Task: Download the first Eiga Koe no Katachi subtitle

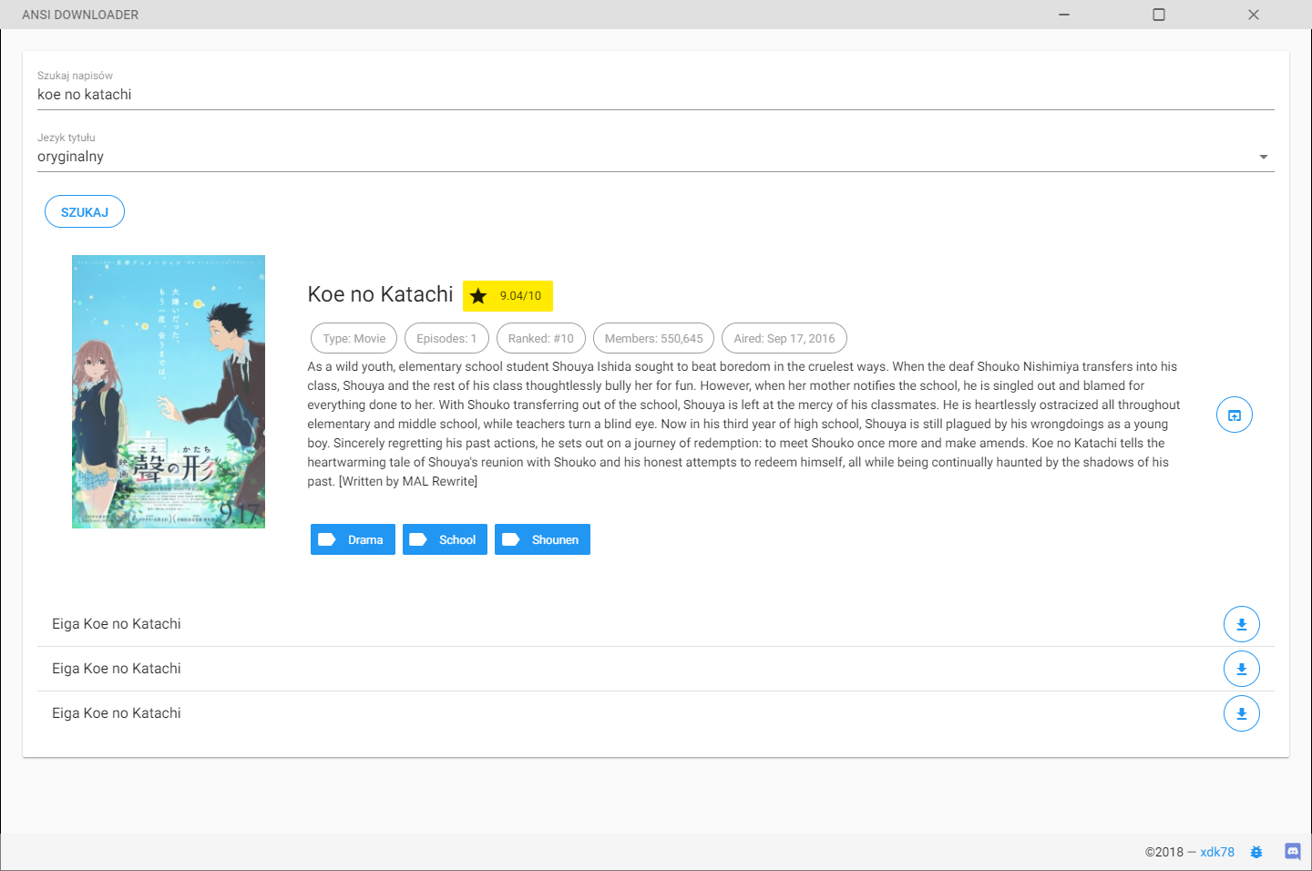Action: click(1241, 624)
